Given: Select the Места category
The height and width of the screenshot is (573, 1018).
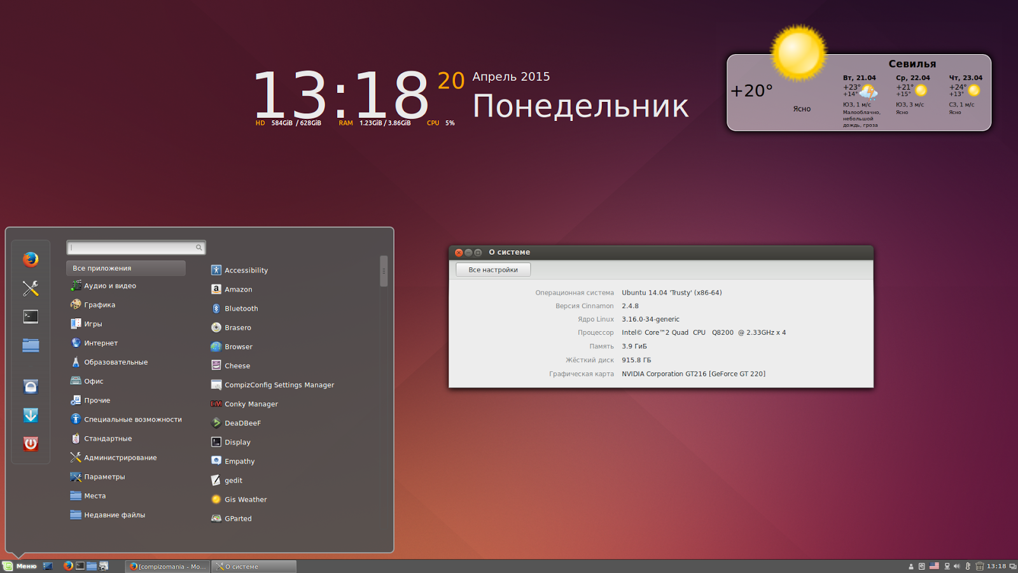Looking at the screenshot, I should pyautogui.click(x=88, y=496).
